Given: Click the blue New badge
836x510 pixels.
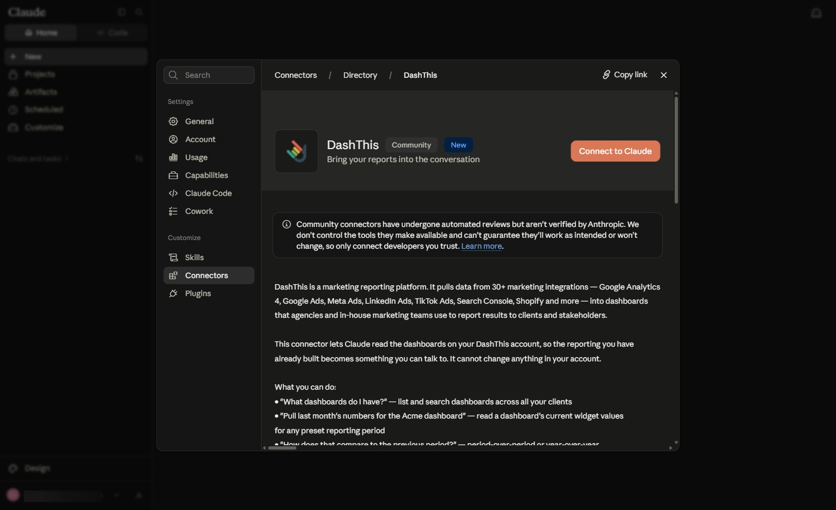Looking at the screenshot, I should [x=458, y=145].
